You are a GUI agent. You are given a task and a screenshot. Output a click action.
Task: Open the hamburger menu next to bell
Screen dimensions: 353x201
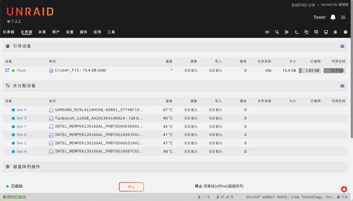[x=343, y=17]
